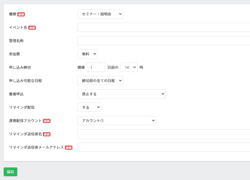Focus the リマインダ送信者メールアドレス field

click(x=164, y=147)
